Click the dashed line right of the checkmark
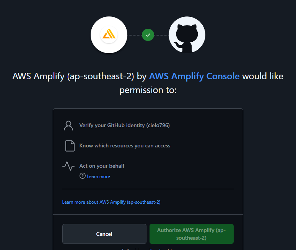This screenshot has height=250, width=296. point(161,35)
